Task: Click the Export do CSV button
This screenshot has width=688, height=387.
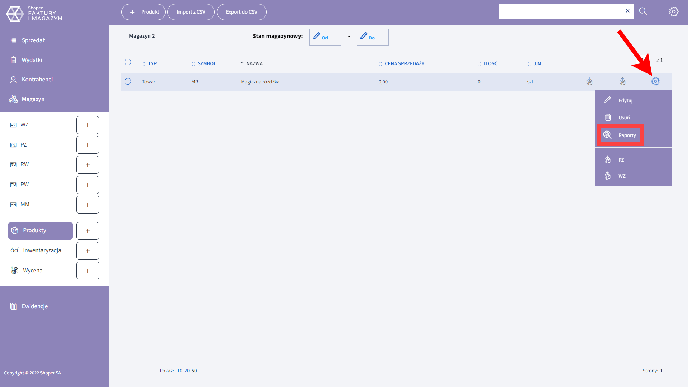Action: pyautogui.click(x=242, y=12)
